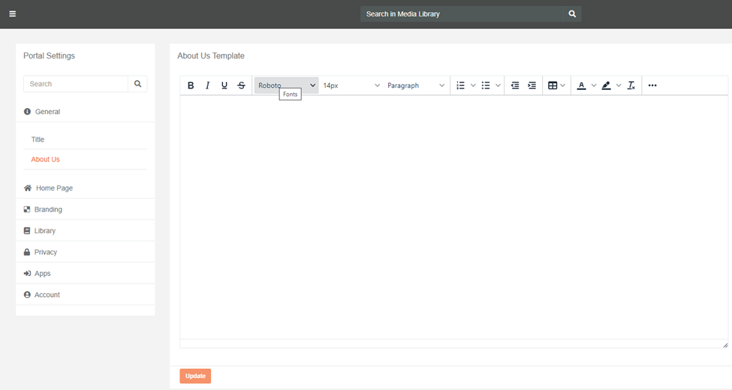The width and height of the screenshot is (732, 390).
Task: Click the media library search magnifier button
Action: [572, 13]
